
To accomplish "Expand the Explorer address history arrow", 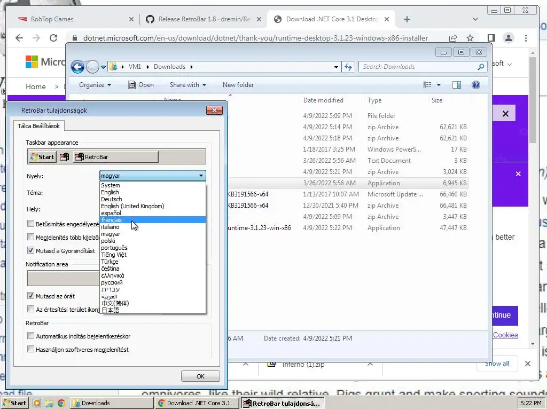I will point(336,67).
